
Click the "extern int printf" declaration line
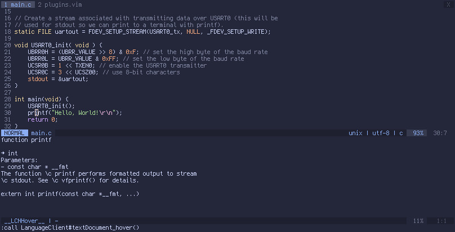[70, 194]
